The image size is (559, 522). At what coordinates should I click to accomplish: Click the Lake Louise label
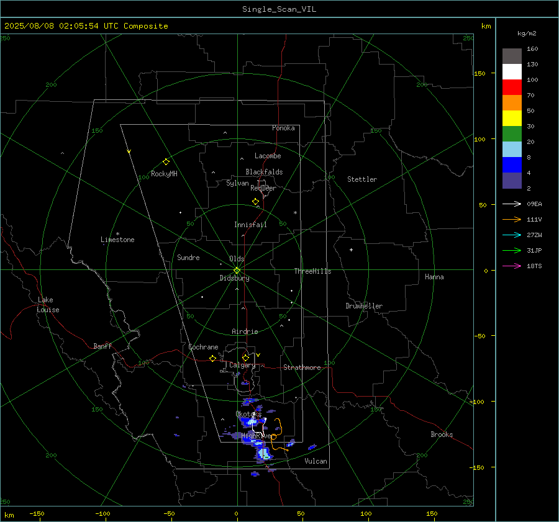pyautogui.click(x=48, y=305)
